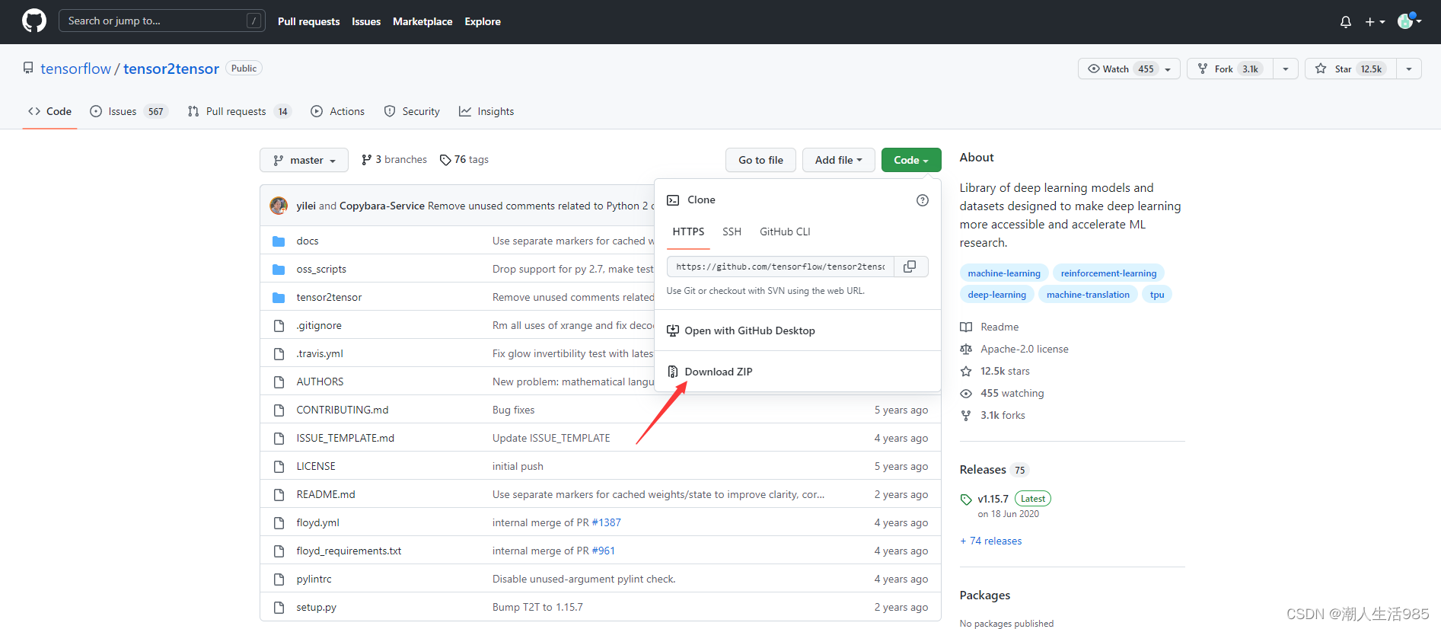This screenshot has height=629, width=1441.
Task: Click the pylintrc file icon
Action: pos(279,580)
